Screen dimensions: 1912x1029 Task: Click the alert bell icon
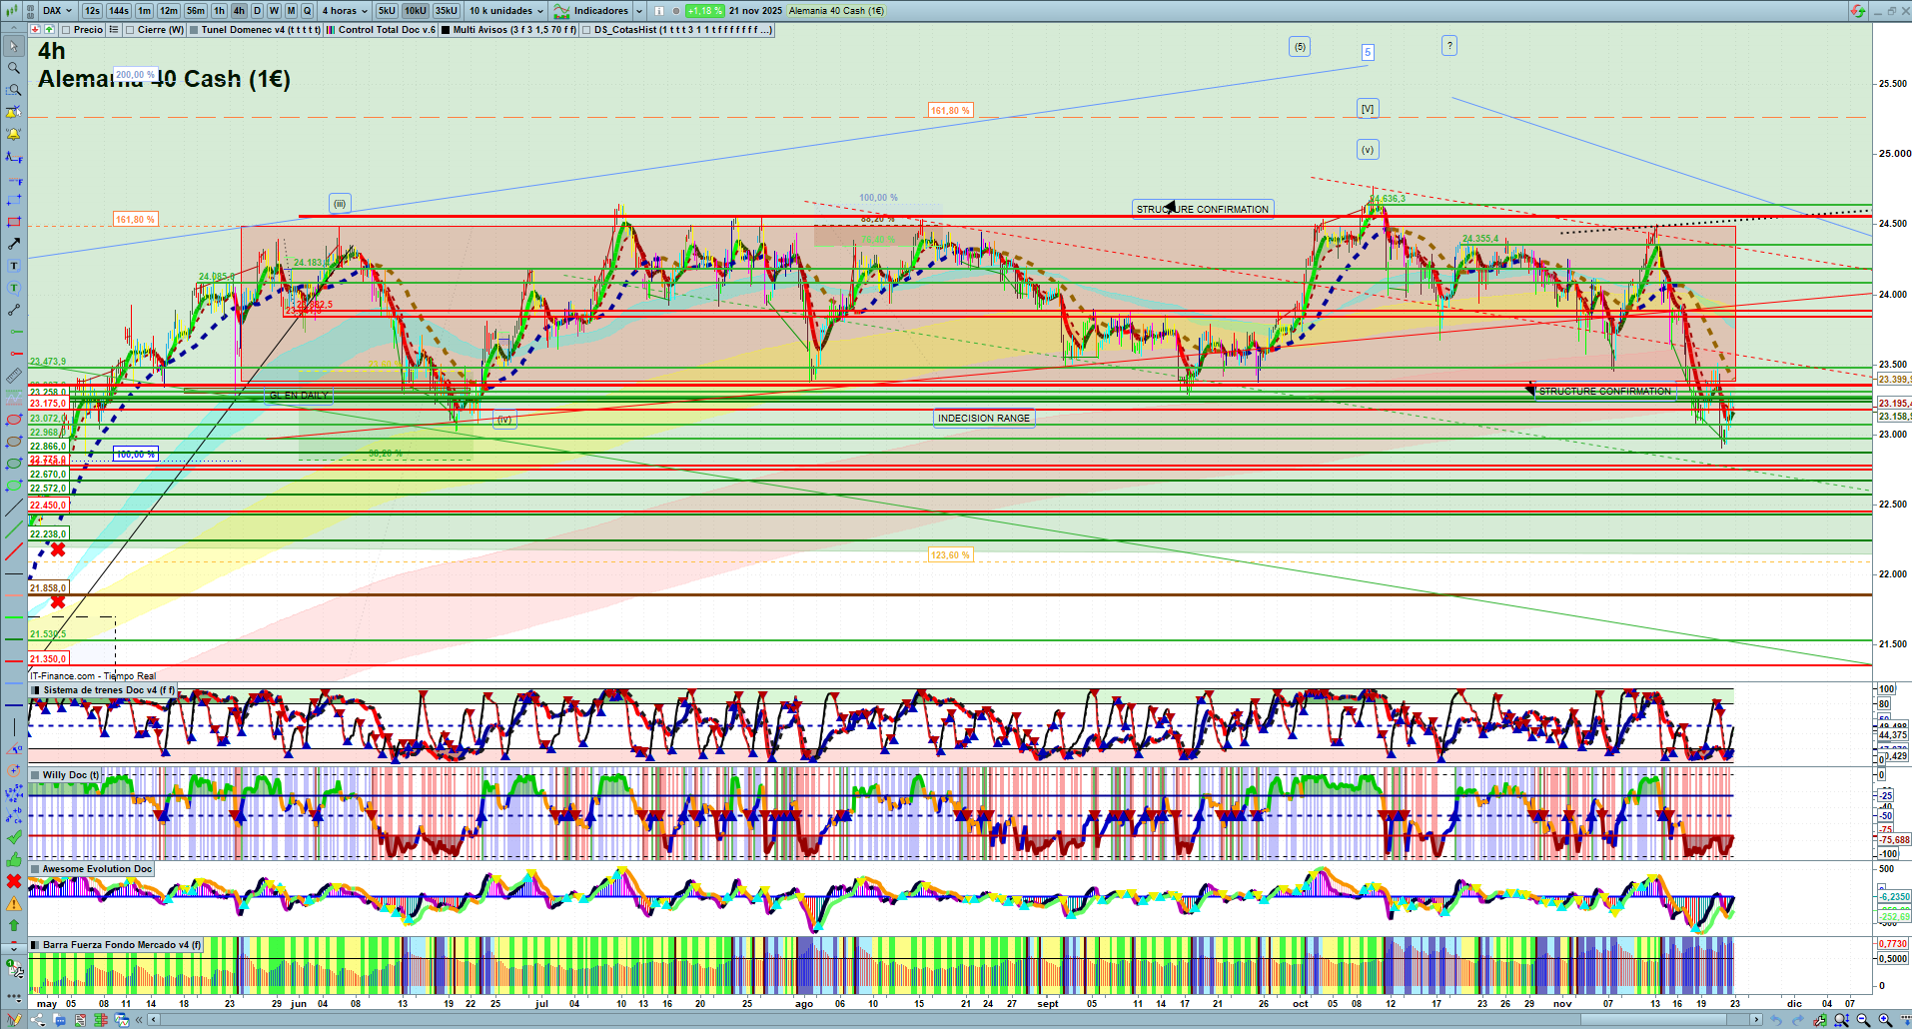pyautogui.click(x=14, y=135)
